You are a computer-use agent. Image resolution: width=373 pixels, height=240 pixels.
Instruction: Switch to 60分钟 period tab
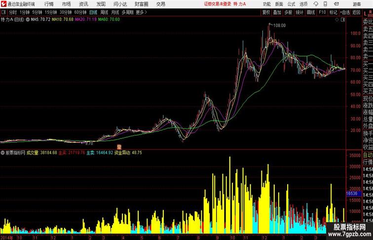pos(80,12)
